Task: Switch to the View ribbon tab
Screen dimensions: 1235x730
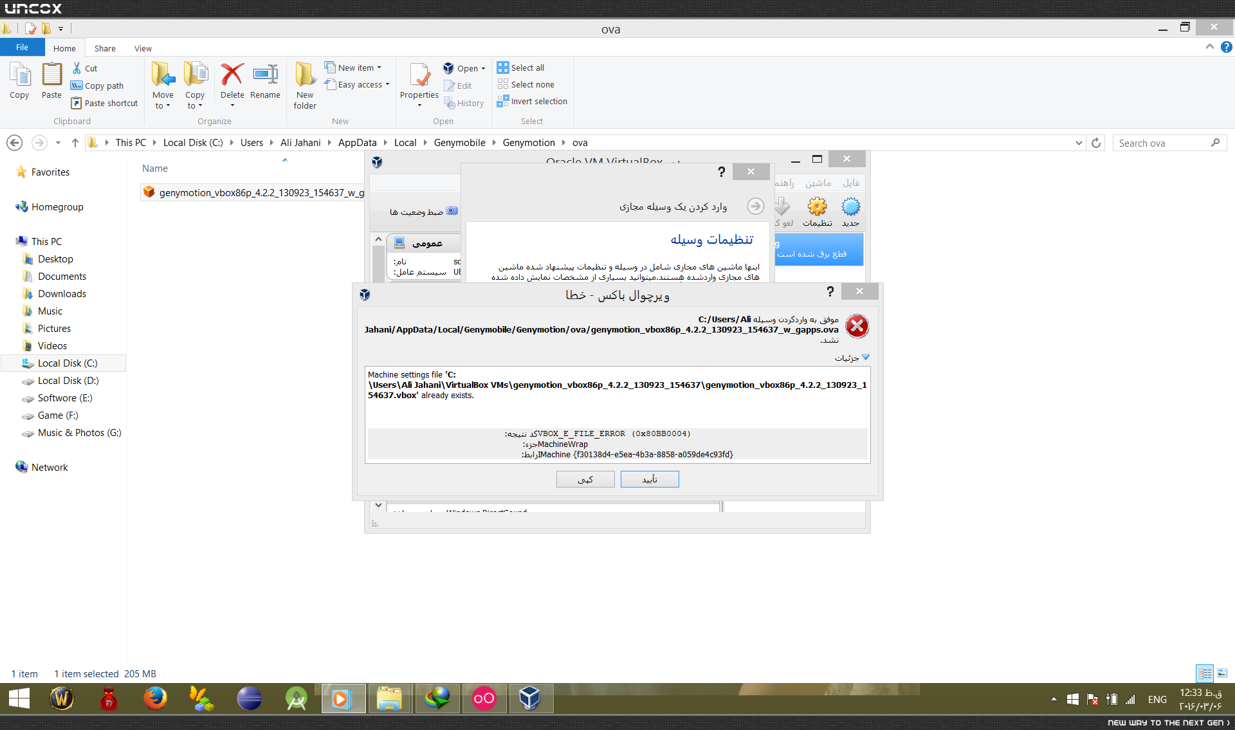Action: tap(143, 48)
